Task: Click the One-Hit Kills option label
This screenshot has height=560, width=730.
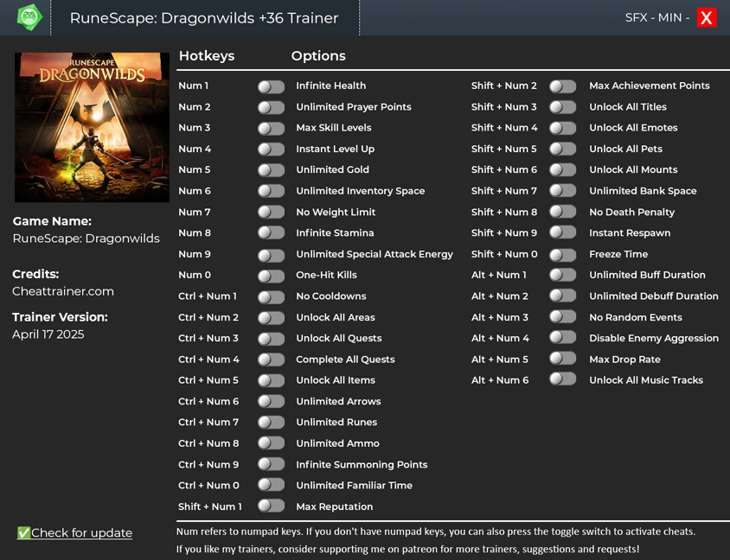Action: 326,275
